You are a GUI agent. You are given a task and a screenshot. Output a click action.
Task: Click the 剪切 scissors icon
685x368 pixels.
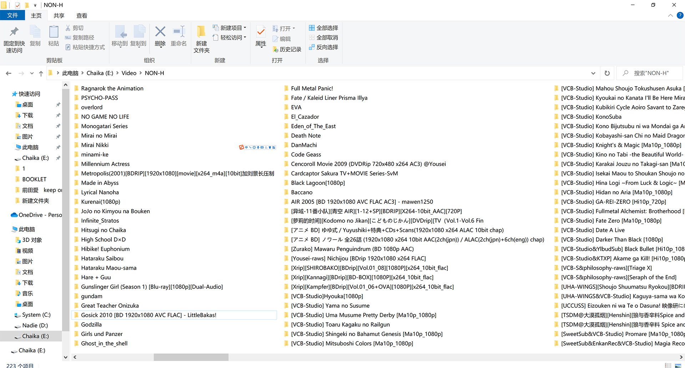(x=68, y=28)
